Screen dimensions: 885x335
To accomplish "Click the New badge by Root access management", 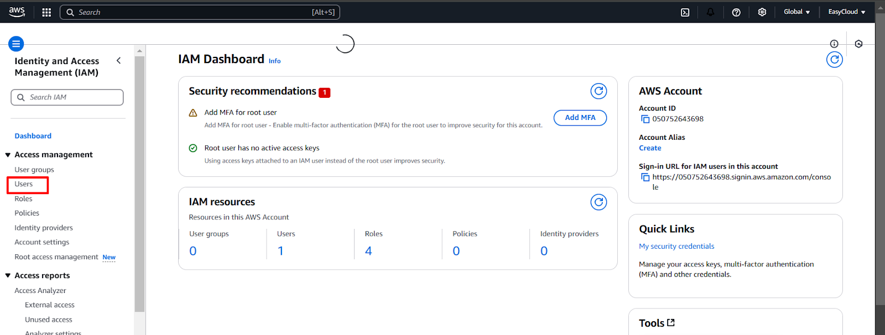I will click(x=109, y=258).
